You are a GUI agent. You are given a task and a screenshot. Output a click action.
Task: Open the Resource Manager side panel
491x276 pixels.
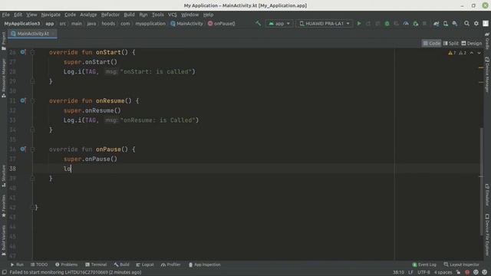point(3,78)
